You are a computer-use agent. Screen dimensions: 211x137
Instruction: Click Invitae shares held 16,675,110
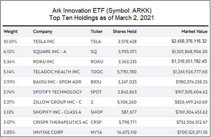[x=127, y=132]
